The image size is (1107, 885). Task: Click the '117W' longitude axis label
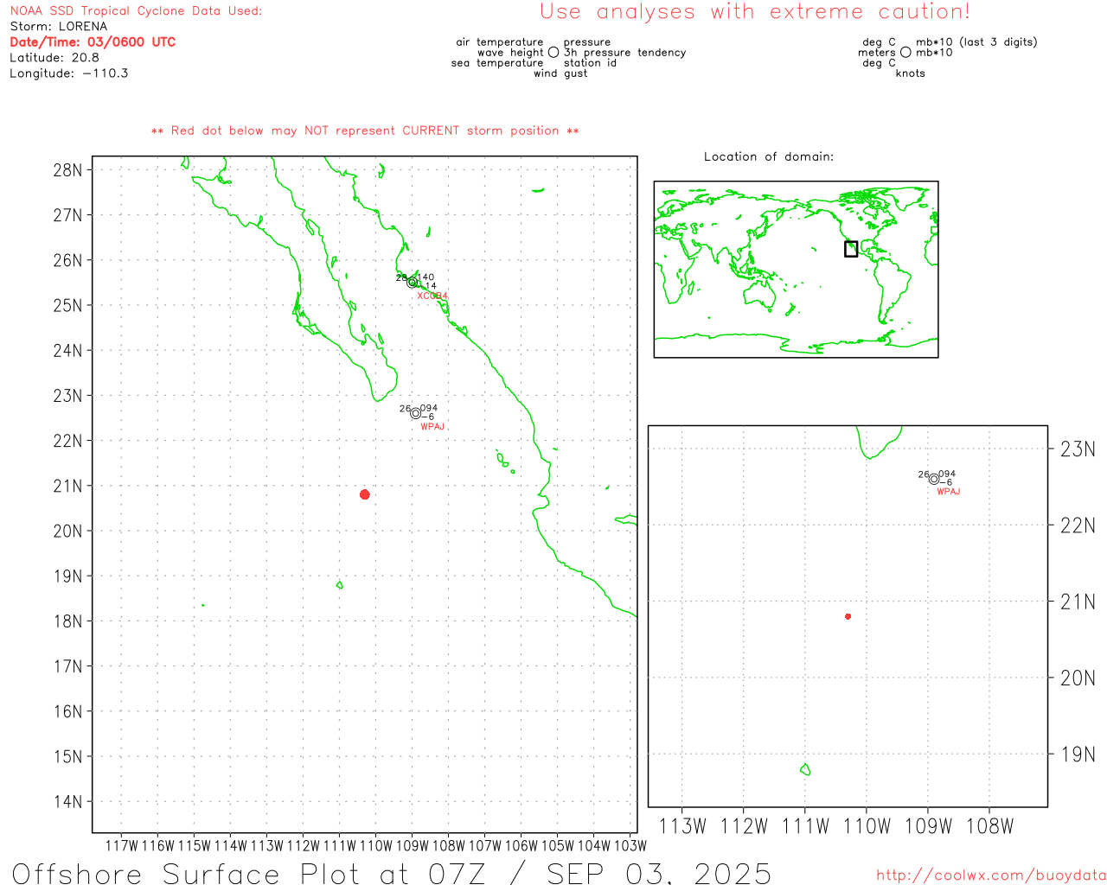122,846
